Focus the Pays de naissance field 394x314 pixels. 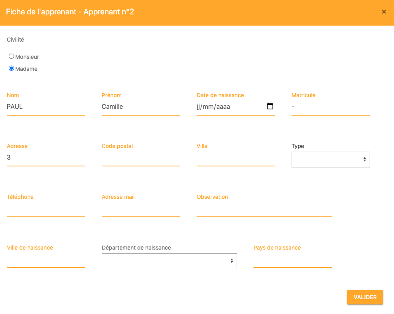click(x=292, y=260)
